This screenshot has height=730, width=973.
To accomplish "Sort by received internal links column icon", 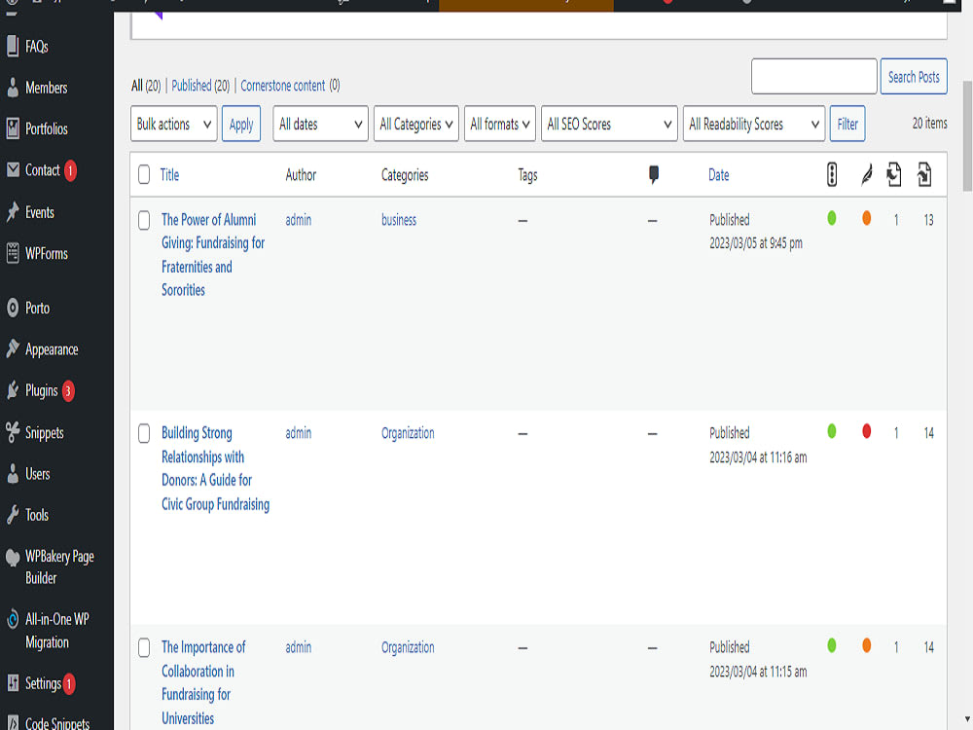I will (x=924, y=174).
